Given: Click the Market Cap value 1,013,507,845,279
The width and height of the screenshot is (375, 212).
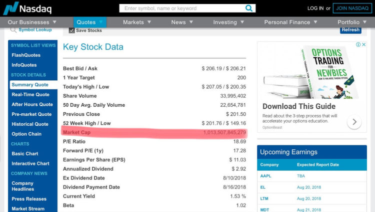Looking at the screenshot, I should (224, 132).
